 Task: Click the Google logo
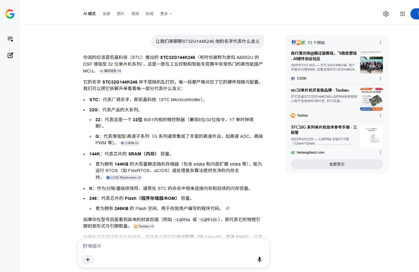tap(10, 14)
